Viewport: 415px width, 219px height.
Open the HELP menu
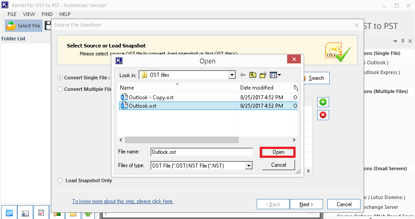[65, 14]
